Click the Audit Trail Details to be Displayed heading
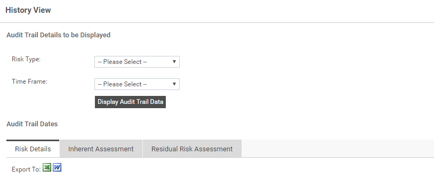 [x=59, y=35]
